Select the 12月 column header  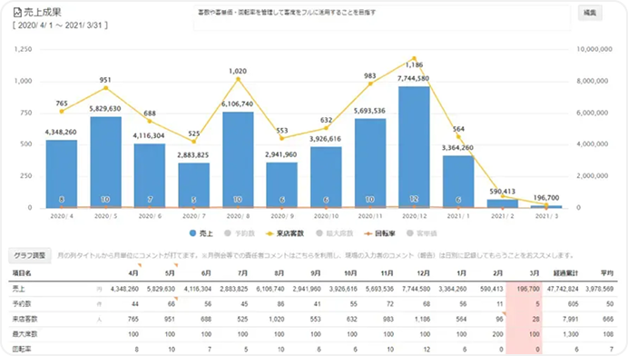tap(423, 273)
